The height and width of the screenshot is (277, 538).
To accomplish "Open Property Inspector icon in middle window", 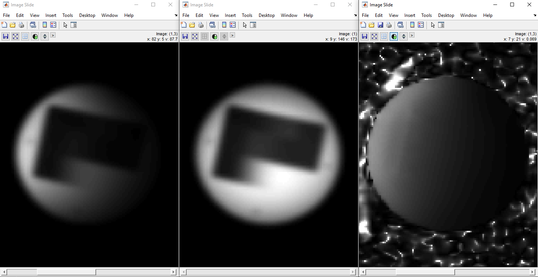I will click(x=253, y=25).
